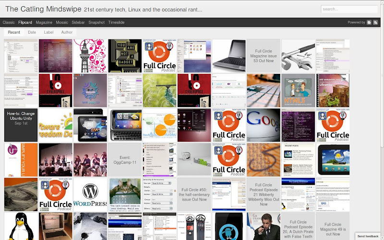Open Full Circle Podcast Episode 20 card
This screenshot has height=240, width=384.
298,226
